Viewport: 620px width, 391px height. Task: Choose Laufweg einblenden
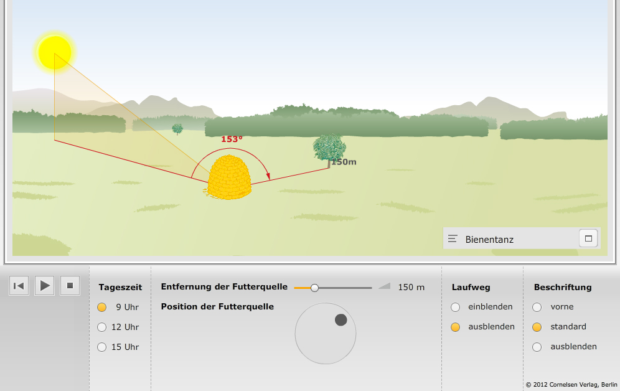coord(456,307)
